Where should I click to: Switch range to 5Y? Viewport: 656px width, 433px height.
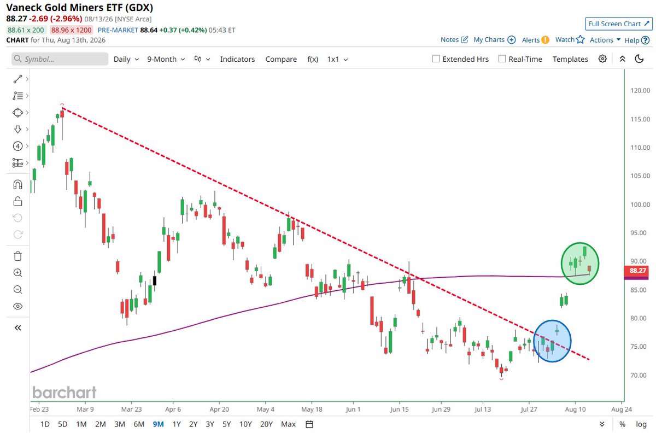pos(227,424)
